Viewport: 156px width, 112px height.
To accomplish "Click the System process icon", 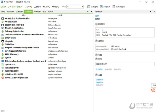I will pos(3,58).
